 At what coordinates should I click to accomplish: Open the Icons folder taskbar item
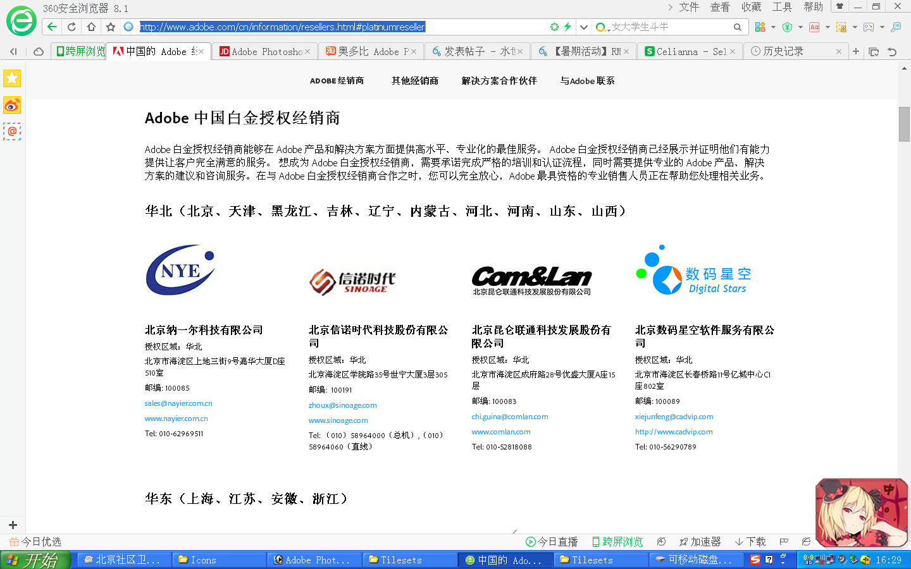[x=218, y=560]
